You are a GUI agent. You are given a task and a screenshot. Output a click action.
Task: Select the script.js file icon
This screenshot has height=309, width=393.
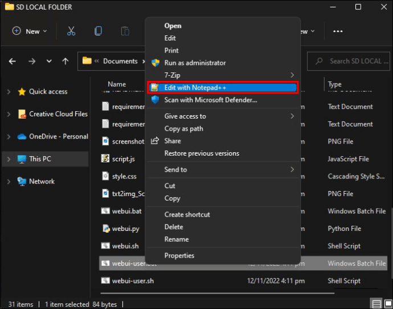(x=105, y=158)
